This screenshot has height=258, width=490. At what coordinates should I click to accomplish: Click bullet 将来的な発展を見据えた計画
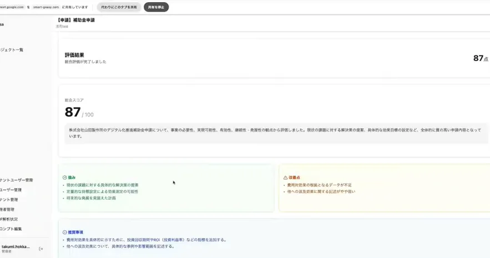91,198
